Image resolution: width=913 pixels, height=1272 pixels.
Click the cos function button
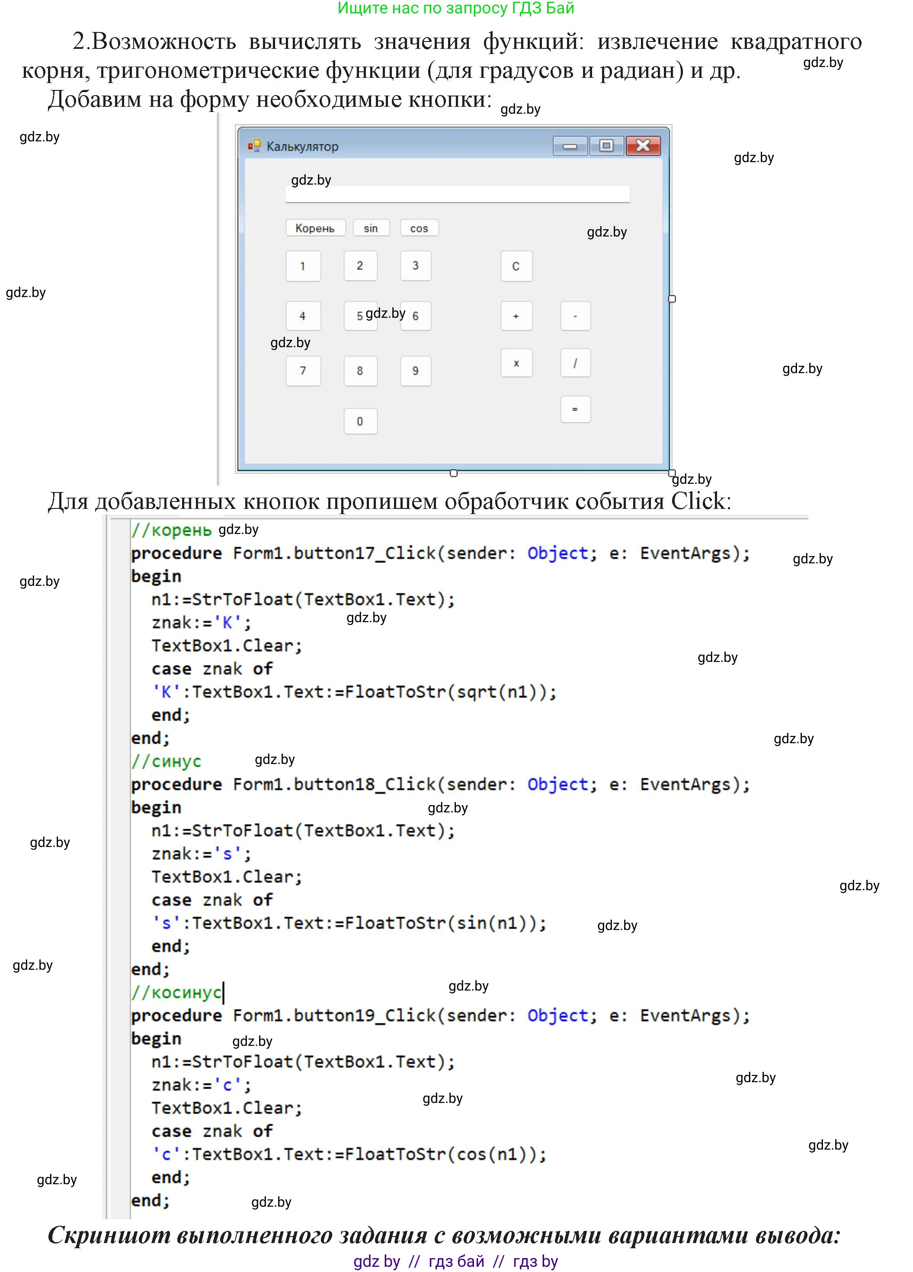tap(419, 228)
